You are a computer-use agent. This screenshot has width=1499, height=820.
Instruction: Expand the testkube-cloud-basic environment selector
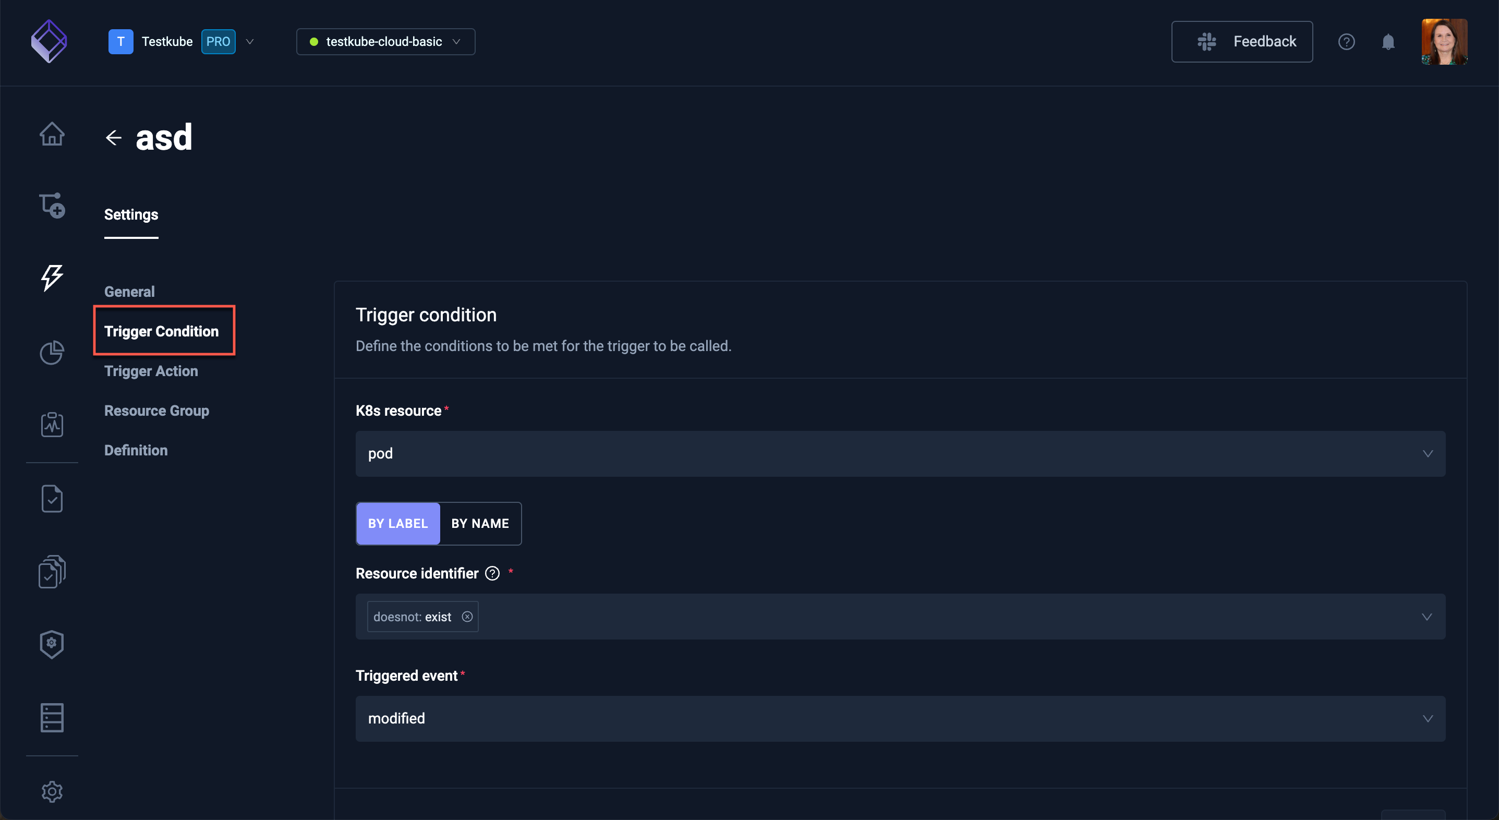pyautogui.click(x=386, y=41)
